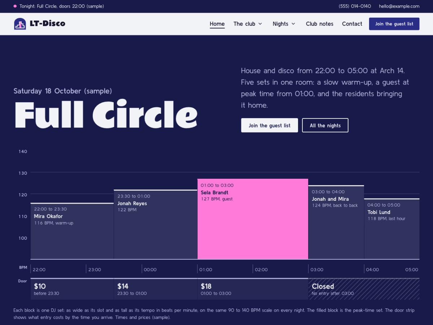Screen dimensions: 433x325
Task: Select the Jonah Reyes 122 BPM block
Action: point(156,225)
